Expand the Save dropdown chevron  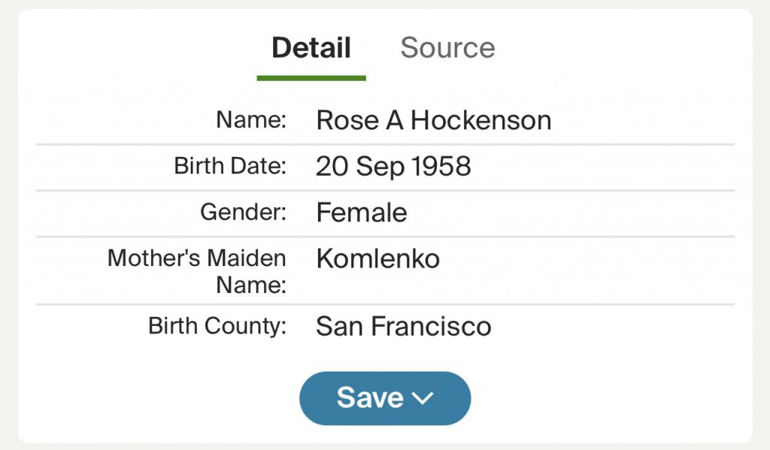423,399
